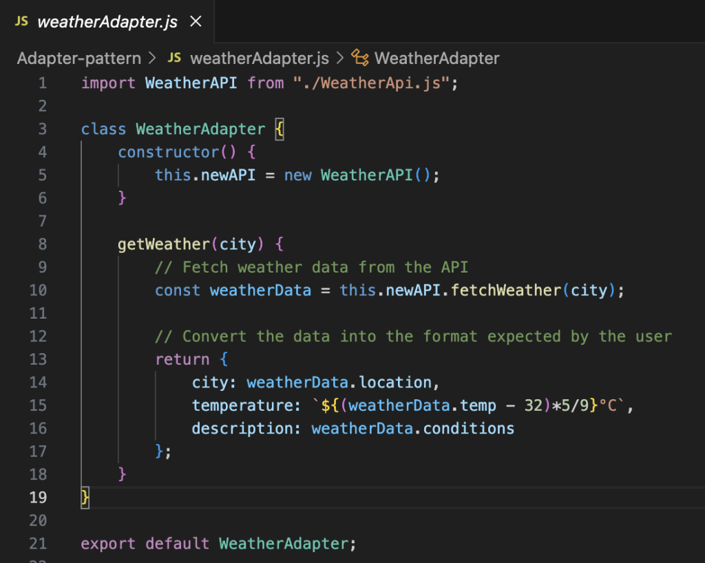Click line number 8 in gutter
The width and height of the screenshot is (705, 563).
tap(42, 244)
